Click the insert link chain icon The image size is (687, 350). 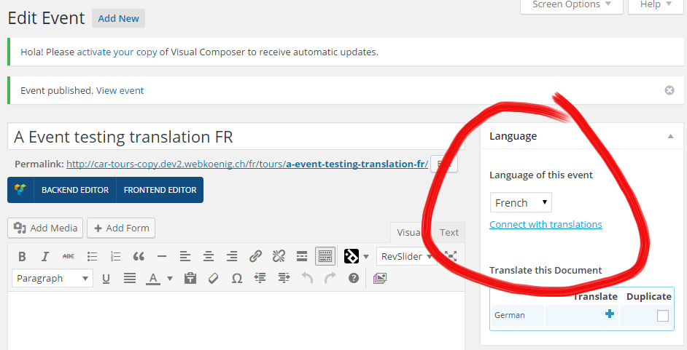255,256
